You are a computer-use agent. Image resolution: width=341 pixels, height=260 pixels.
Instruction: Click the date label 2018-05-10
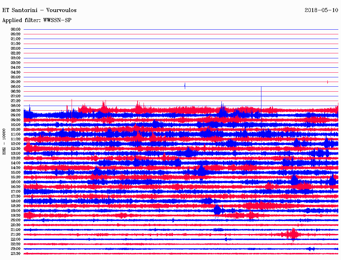321,10
